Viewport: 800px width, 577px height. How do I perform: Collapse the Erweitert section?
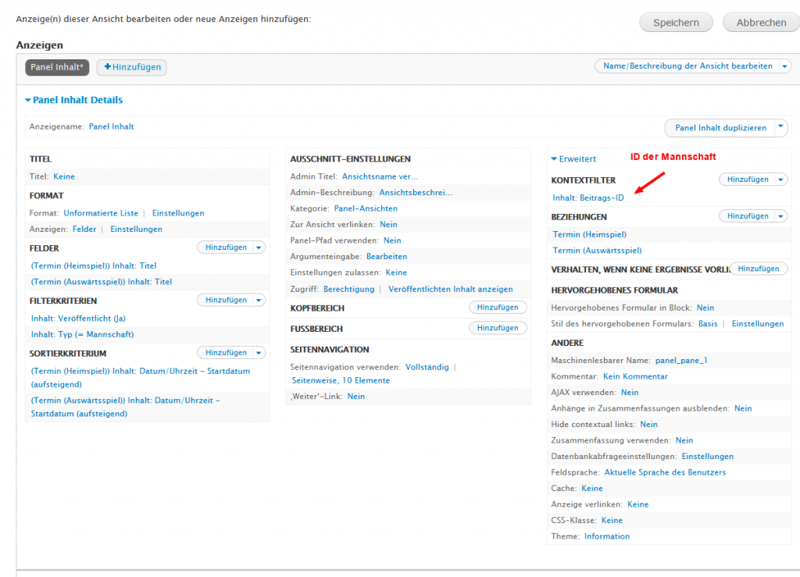(573, 158)
